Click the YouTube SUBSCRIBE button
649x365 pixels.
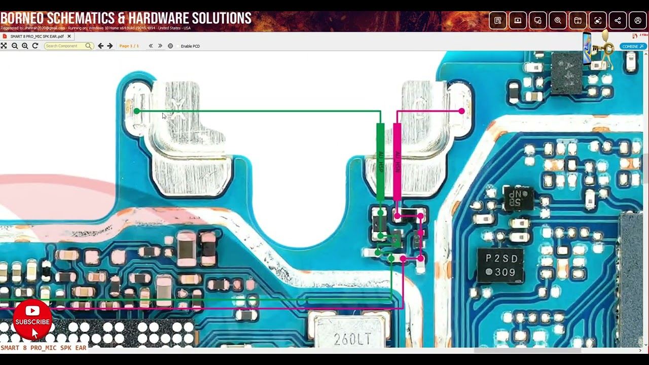click(x=32, y=320)
